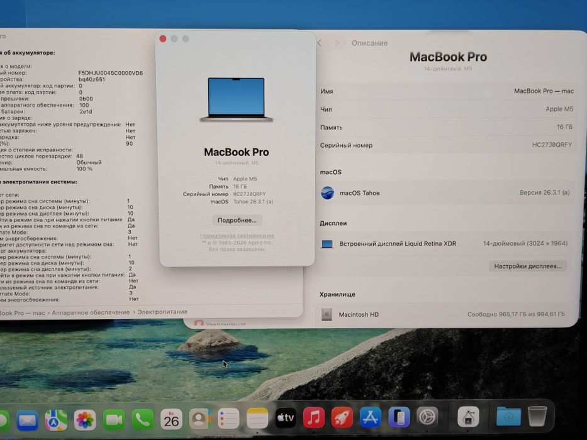Click the Чип row showing Apple M5
Viewport: 587px width, 440px height.
[x=446, y=109]
